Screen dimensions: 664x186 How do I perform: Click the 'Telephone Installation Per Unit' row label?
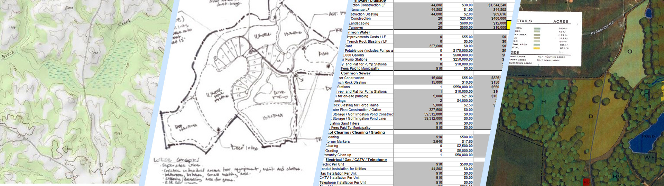343,183
